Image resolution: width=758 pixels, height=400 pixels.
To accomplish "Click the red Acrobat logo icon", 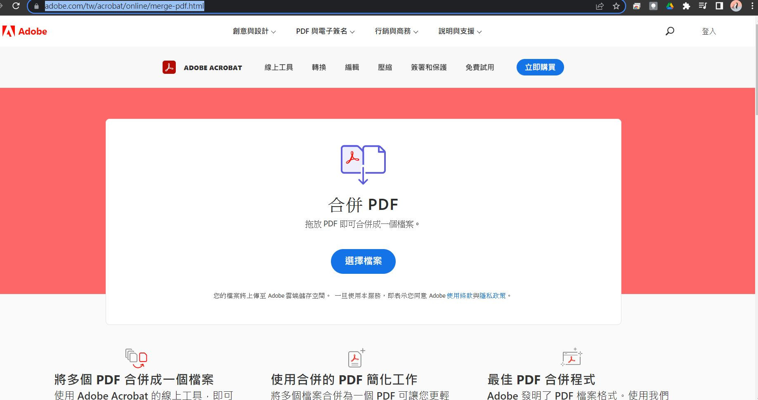I will 169,67.
